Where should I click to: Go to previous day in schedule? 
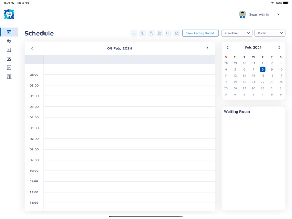coord(32,48)
